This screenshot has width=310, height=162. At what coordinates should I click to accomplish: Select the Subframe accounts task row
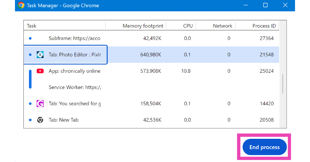tap(74, 38)
